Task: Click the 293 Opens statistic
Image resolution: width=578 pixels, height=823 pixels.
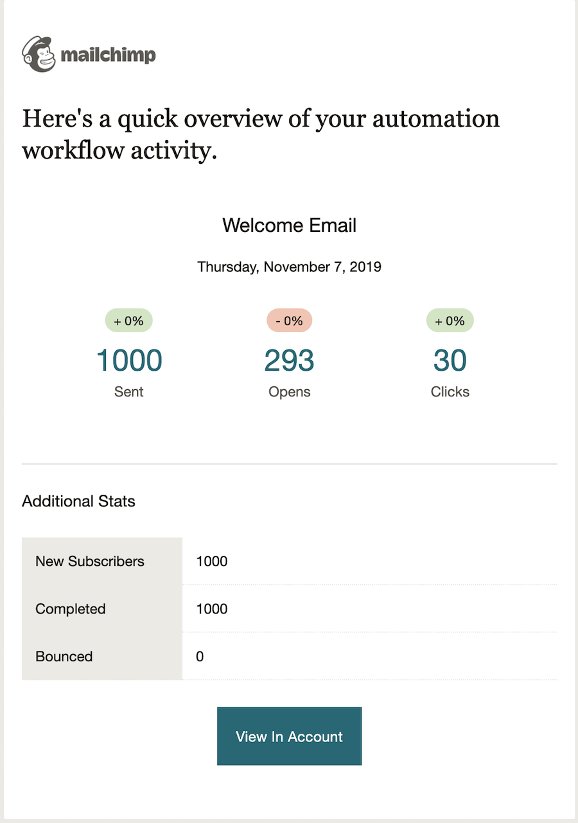Action: [289, 360]
